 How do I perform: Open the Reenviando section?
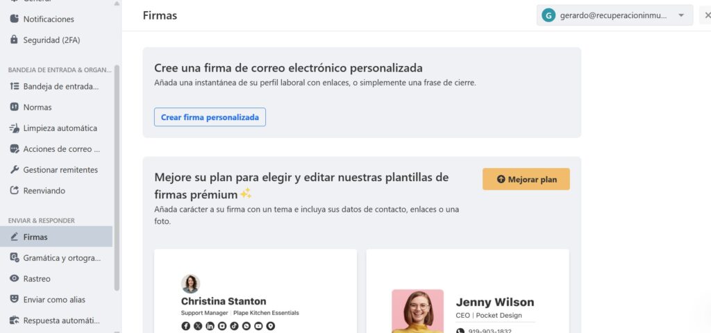pos(44,190)
